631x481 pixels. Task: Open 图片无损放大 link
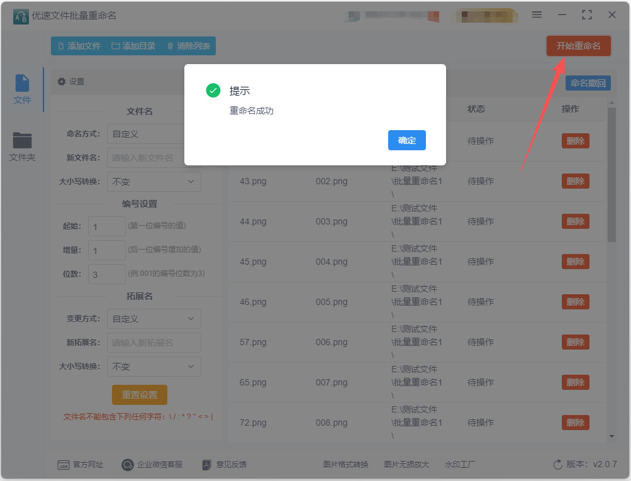[406, 465]
